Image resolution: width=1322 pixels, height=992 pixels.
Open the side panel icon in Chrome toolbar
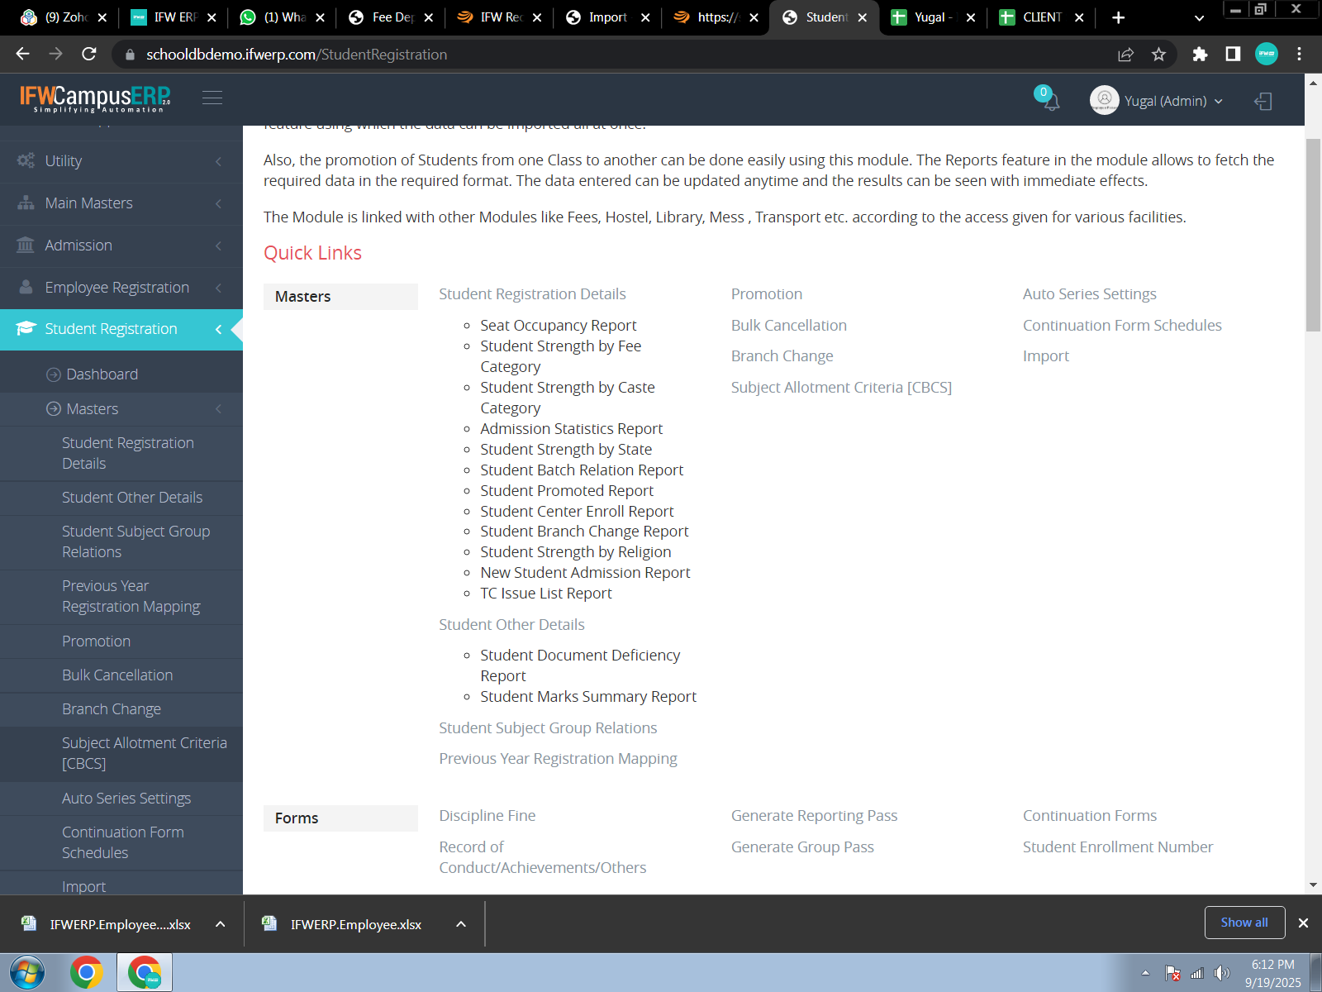(1233, 55)
